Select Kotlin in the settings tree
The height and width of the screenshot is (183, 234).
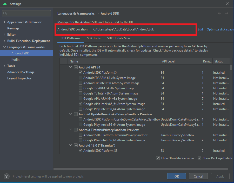[x=15, y=60]
